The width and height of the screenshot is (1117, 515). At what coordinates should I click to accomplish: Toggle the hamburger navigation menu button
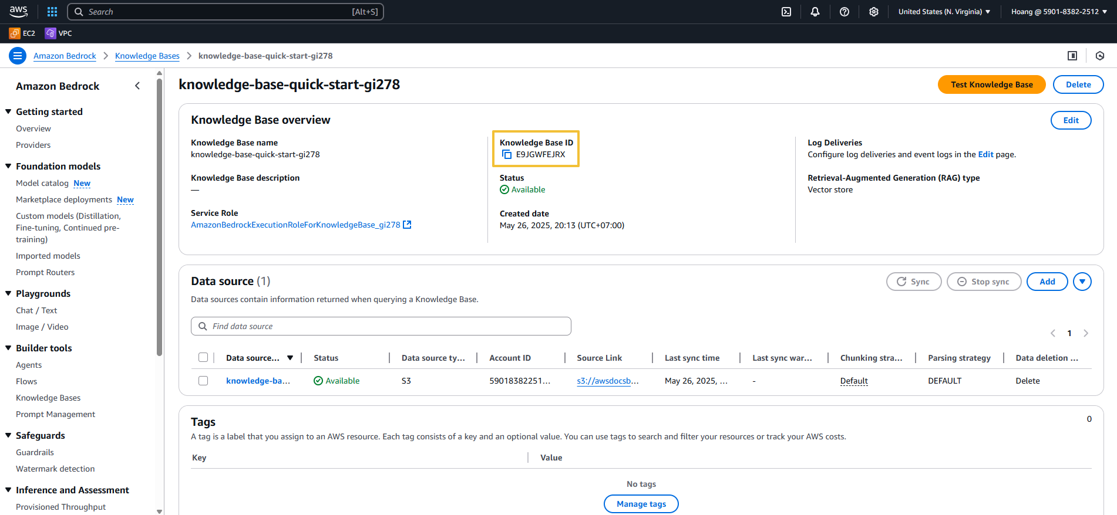pyautogui.click(x=18, y=56)
